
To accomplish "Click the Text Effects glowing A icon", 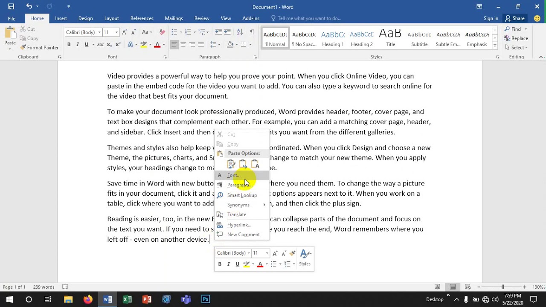I will tap(131, 44).
